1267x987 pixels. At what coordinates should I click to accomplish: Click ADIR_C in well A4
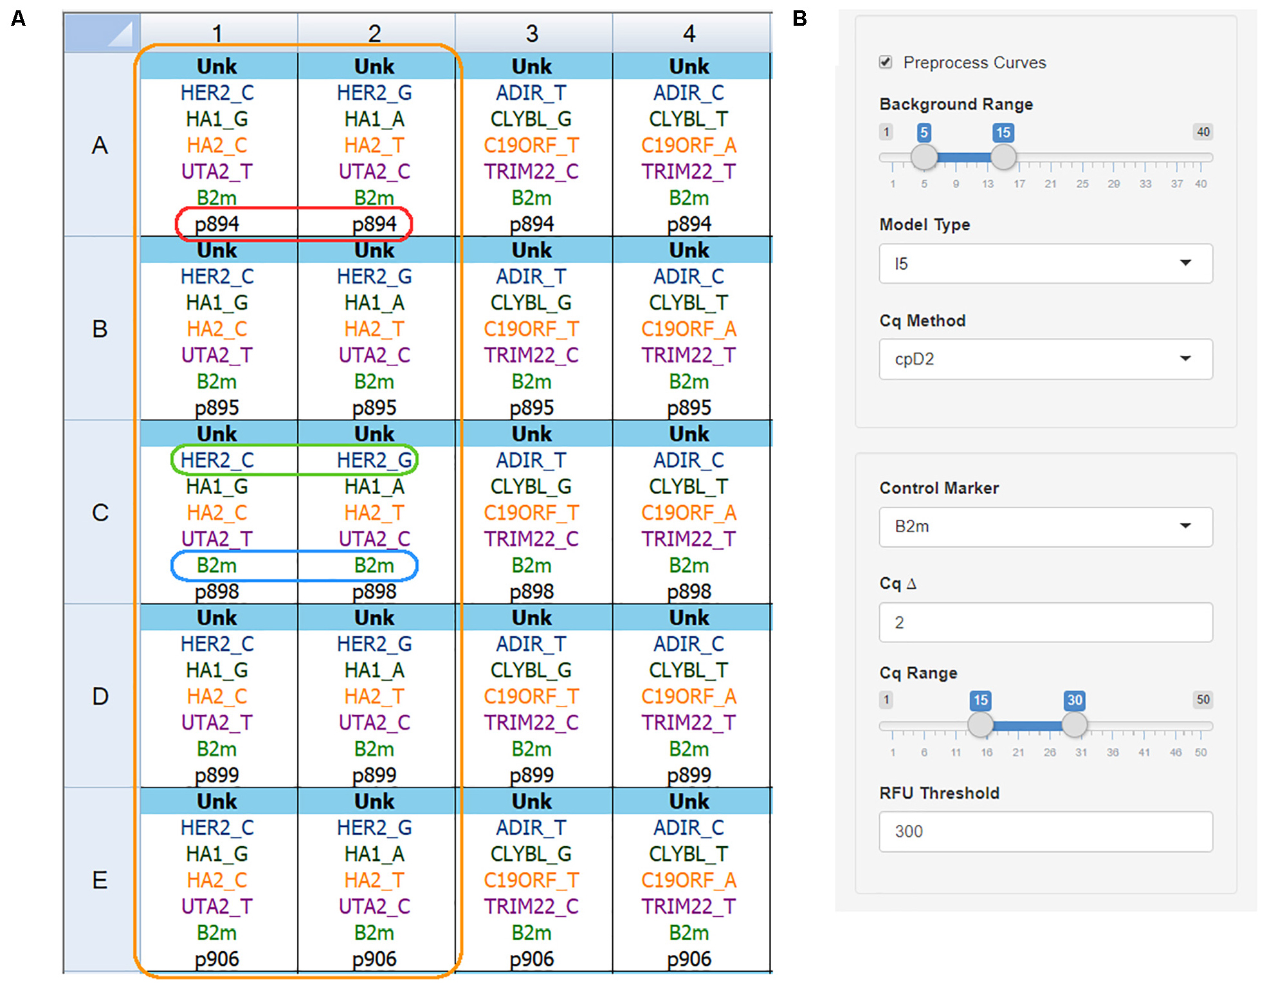click(x=689, y=93)
